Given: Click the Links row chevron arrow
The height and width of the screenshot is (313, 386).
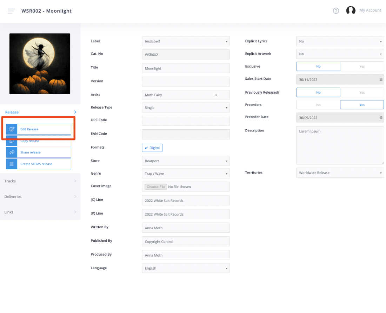Looking at the screenshot, I should pyautogui.click(x=75, y=212).
